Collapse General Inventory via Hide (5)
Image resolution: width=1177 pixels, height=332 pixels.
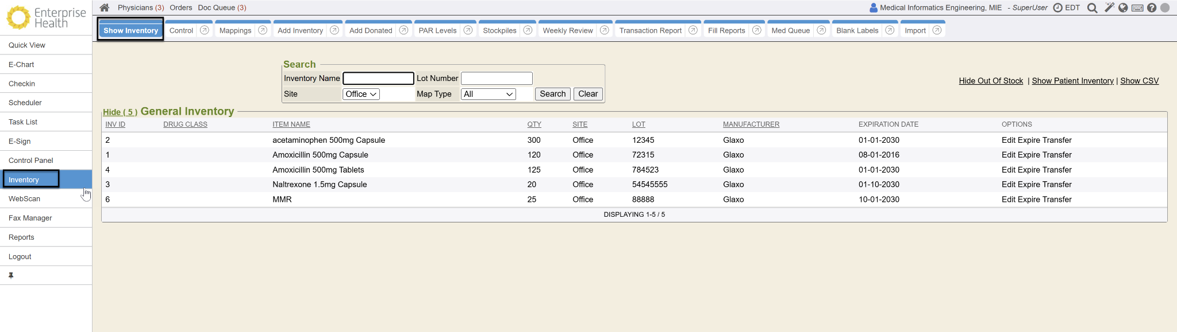point(120,112)
